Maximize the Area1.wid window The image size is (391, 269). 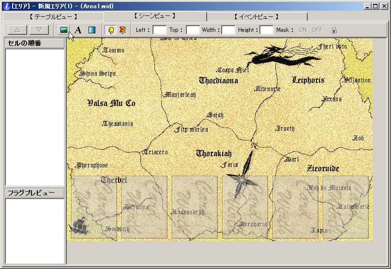coord(376,6)
